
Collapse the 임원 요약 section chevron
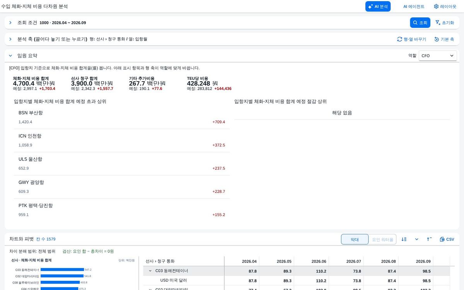click(x=10, y=56)
